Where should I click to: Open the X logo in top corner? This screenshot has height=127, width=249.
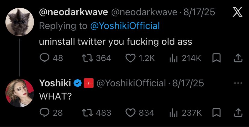pos(237,12)
